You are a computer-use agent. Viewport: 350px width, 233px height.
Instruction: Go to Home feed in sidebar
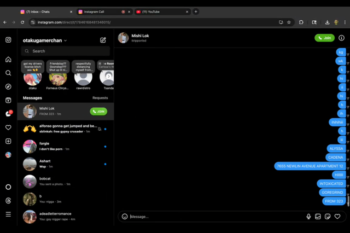click(x=8, y=60)
